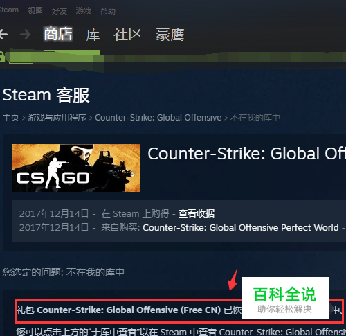Open the 视图 menu
This screenshot has height=336, width=346.
coord(35,10)
